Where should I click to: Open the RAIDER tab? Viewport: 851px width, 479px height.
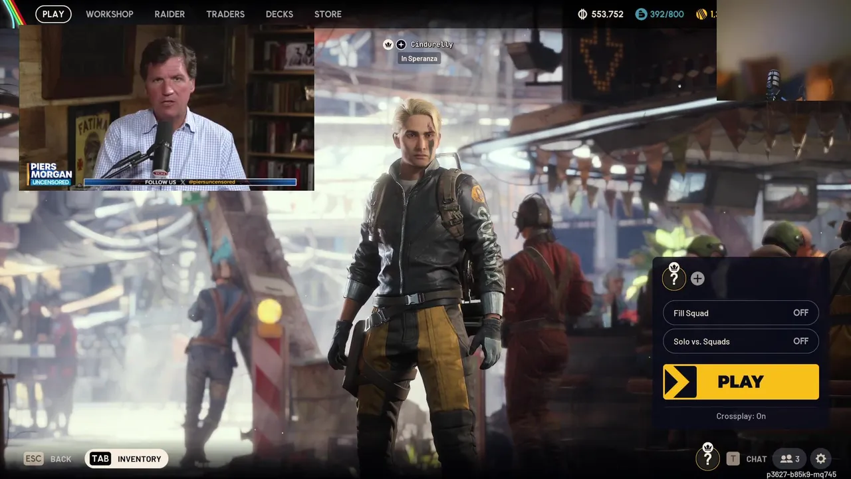pos(170,14)
